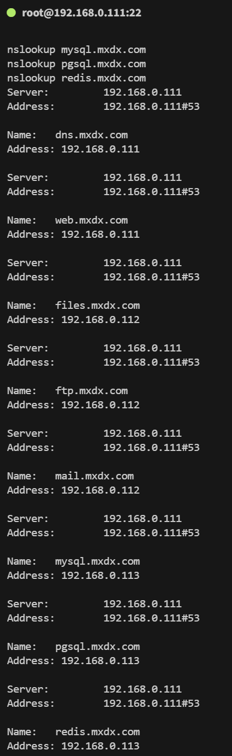
Task: Click the nslookup mysql.mxdx.com command line
Action: tap(77, 50)
